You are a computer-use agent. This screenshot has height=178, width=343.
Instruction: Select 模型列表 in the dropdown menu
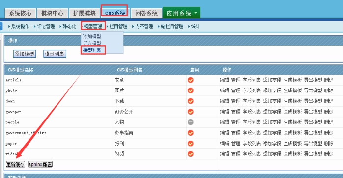(92, 50)
